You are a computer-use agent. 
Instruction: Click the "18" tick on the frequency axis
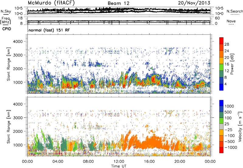[20, 18]
